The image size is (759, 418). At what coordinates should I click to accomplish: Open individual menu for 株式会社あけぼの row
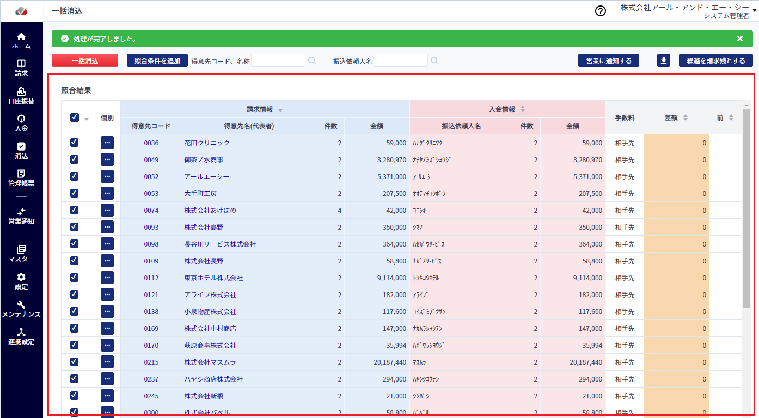click(107, 210)
